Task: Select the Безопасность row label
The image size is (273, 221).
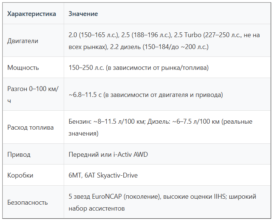Action: [x=27, y=202]
